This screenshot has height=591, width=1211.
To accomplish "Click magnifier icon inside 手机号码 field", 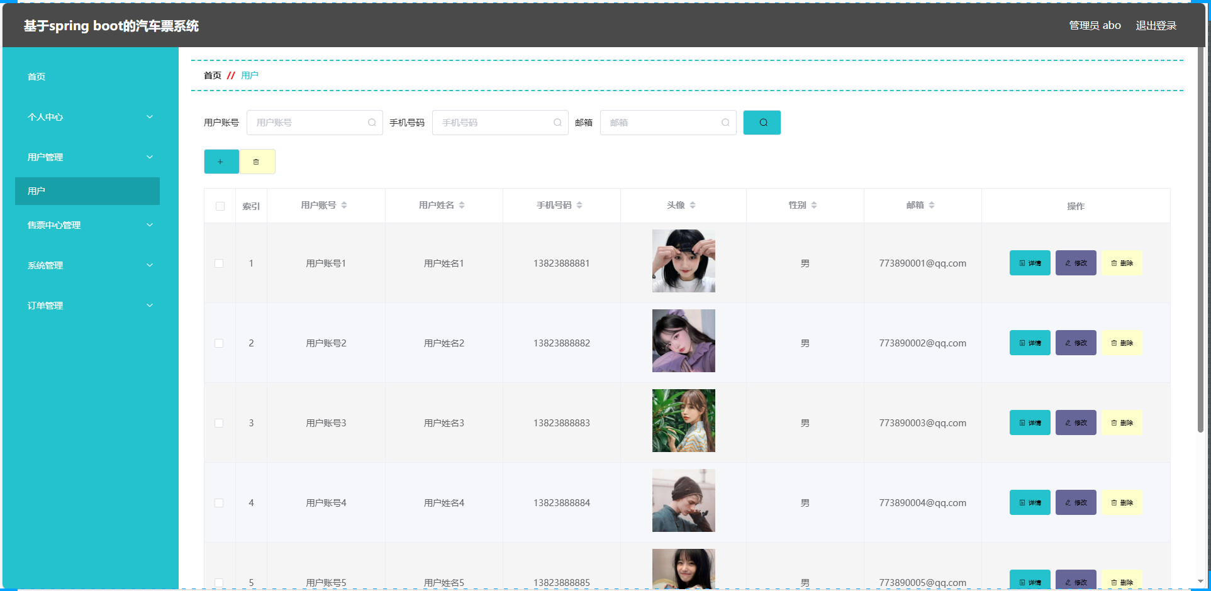I will tap(557, 123).
